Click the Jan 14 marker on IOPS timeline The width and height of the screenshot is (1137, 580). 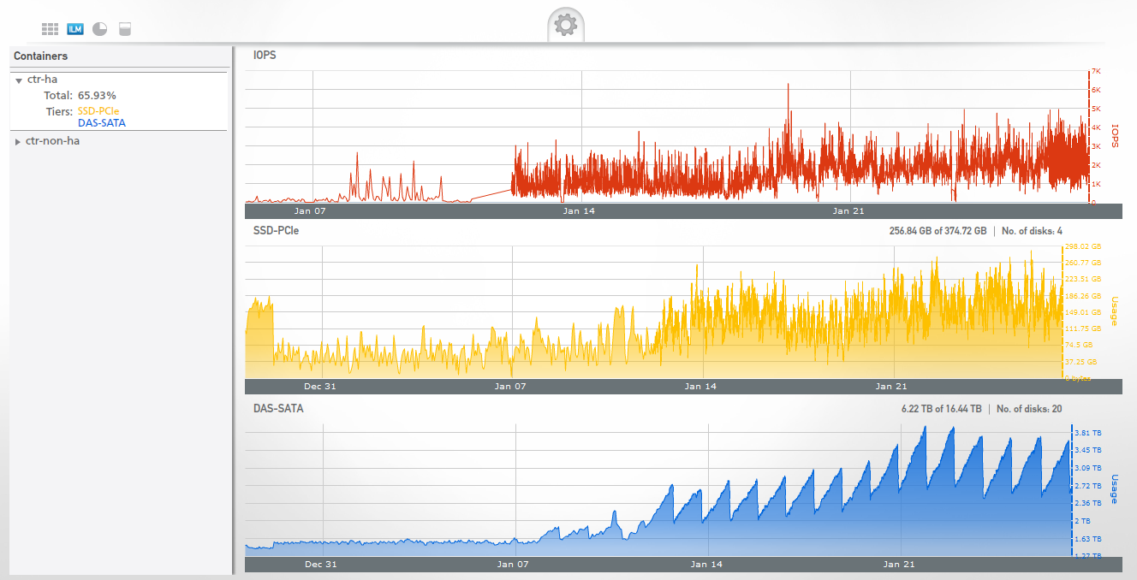point(579,211)
